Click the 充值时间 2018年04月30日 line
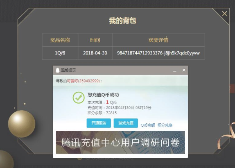This screenshot has height=168, width=235. coord(120,107)
